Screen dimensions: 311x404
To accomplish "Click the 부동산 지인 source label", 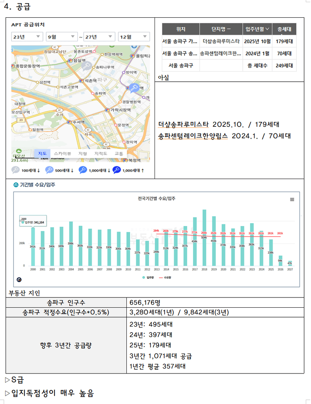I will click(x=24, y=293).
